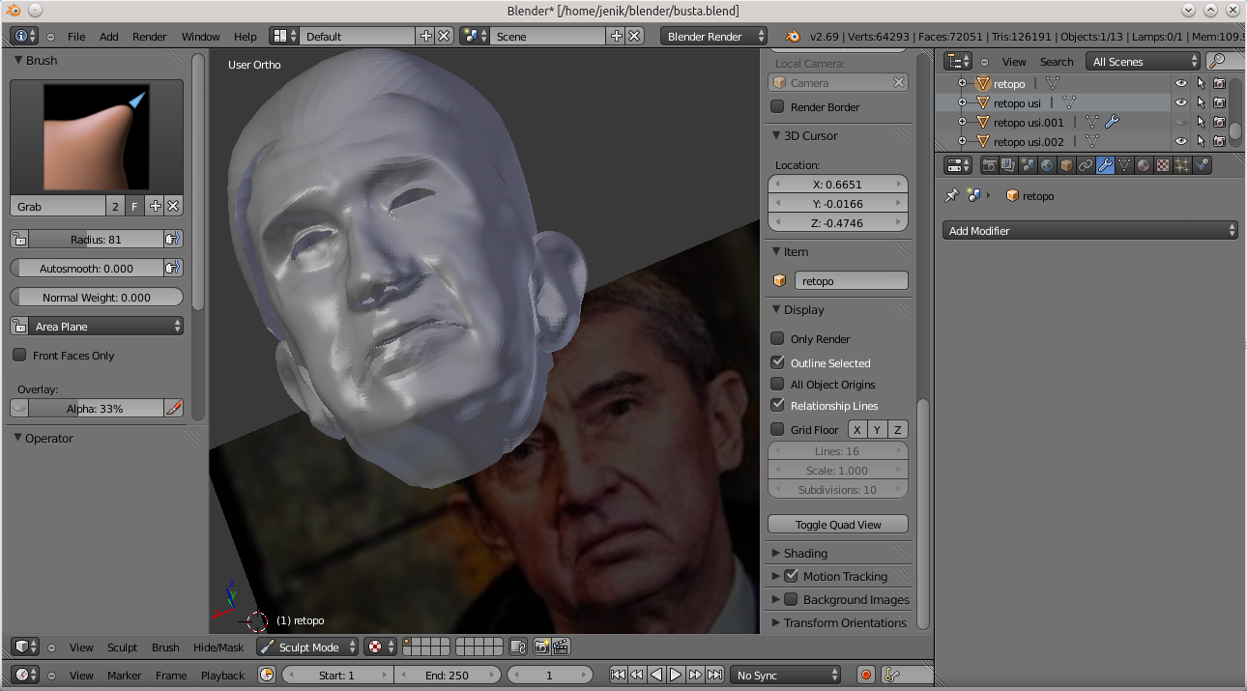
Task: Open the Sculpt Mode selector dropdown
Action: (x=308, y=648)
